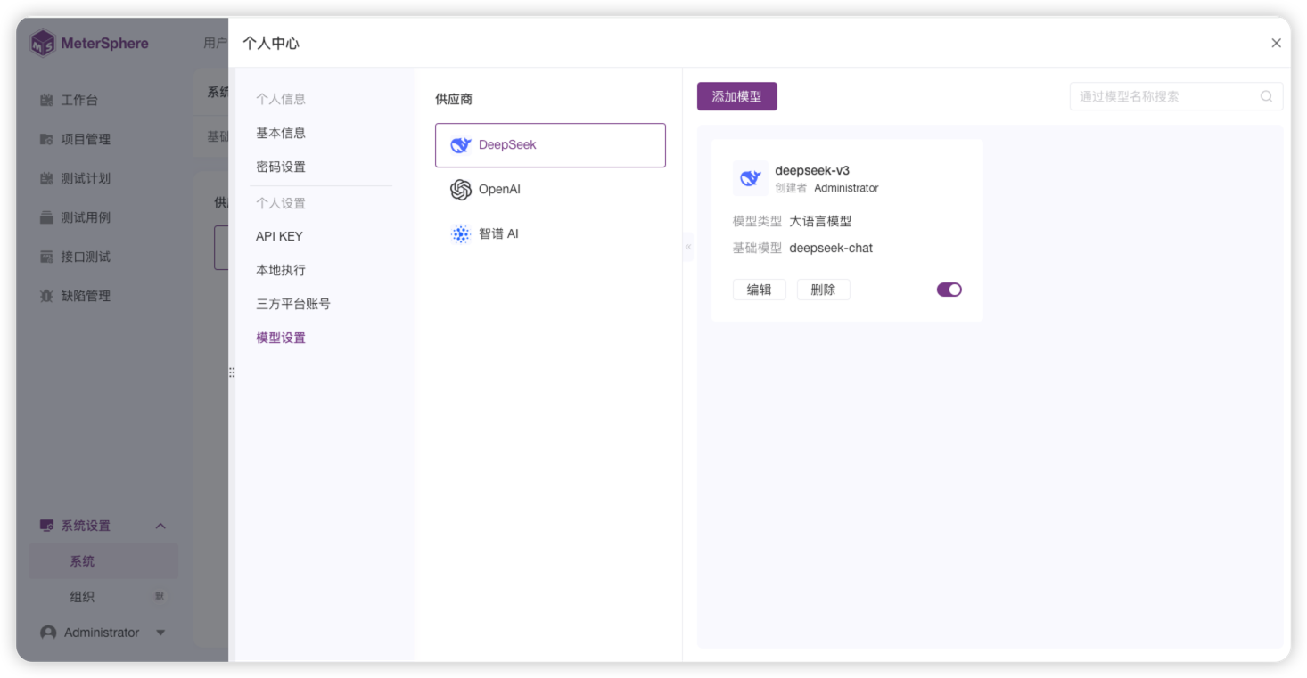
Task: Click the deepseek-v3 model name
Action: point(812,170)
